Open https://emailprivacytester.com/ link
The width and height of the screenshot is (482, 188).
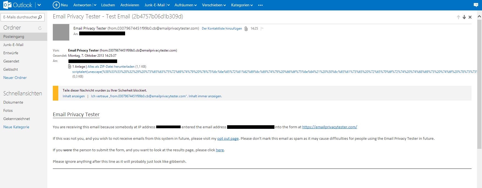pyautogui.click(x=329, y=127)
